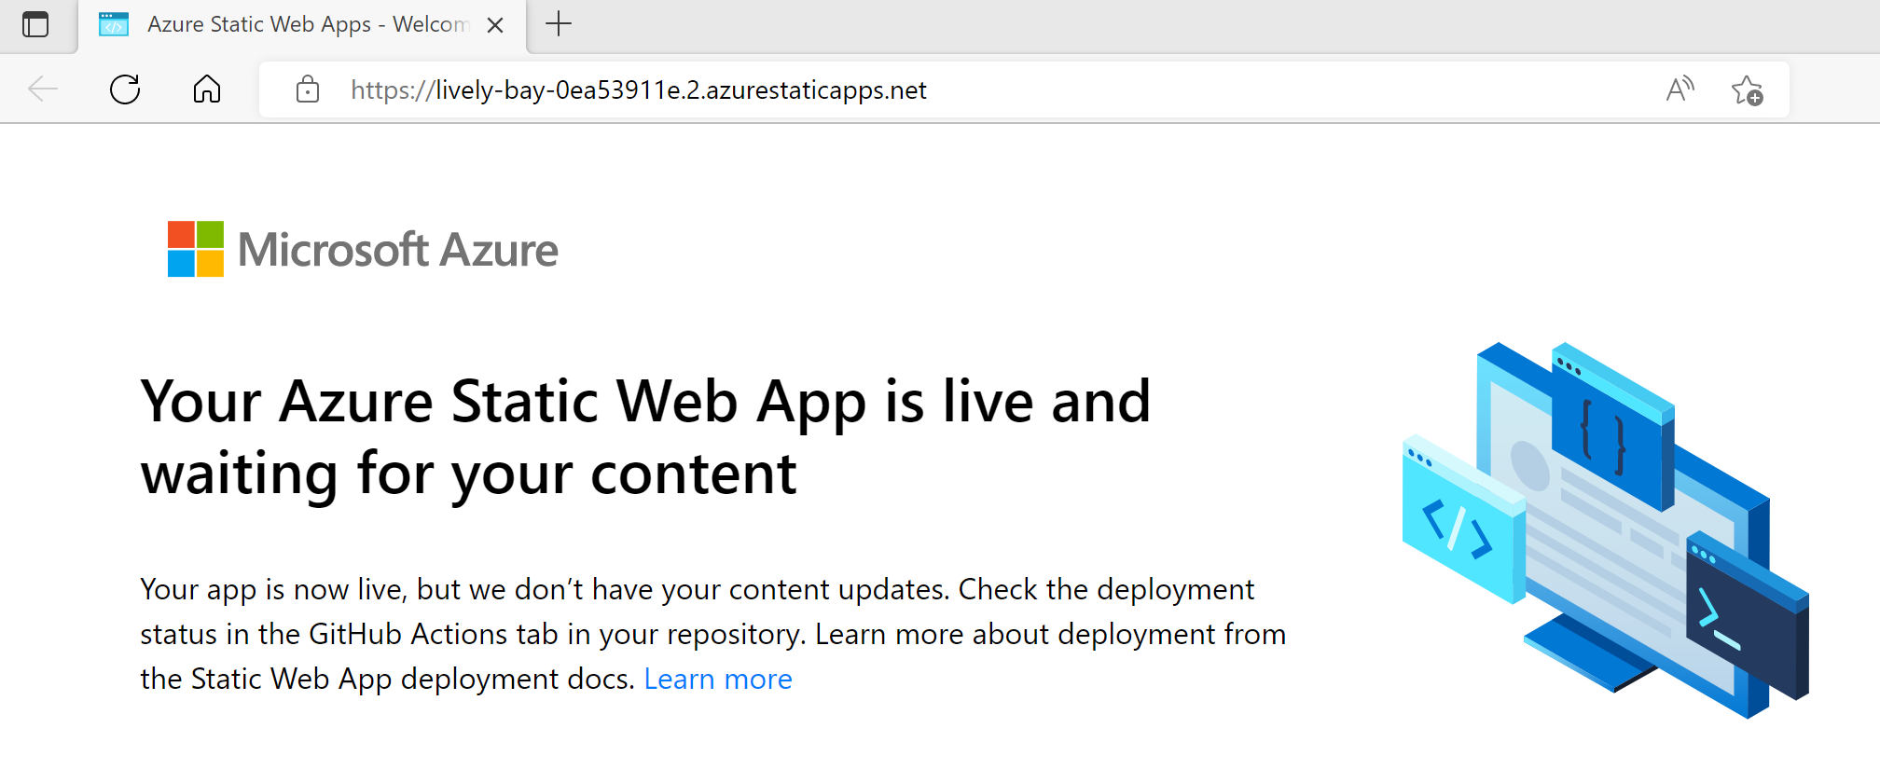1880x783 pixels.
Task: Go to the browser home page
Action: tap(207, 89)
